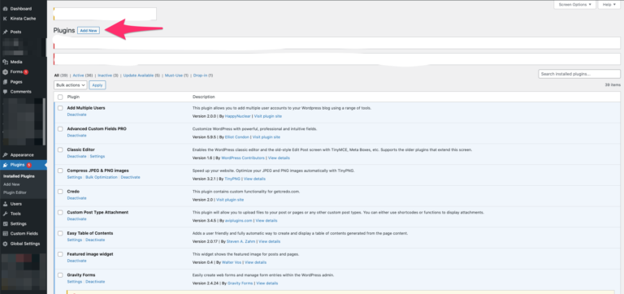The image size is (624, 294).
Task: Open Bulk Optimization link
Action: (x=102, y=177)
